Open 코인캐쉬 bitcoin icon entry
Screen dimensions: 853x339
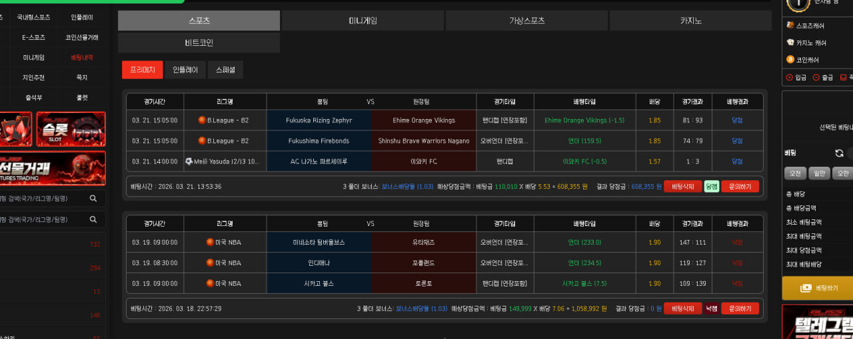pyautogui.click(x=790, y=60)
